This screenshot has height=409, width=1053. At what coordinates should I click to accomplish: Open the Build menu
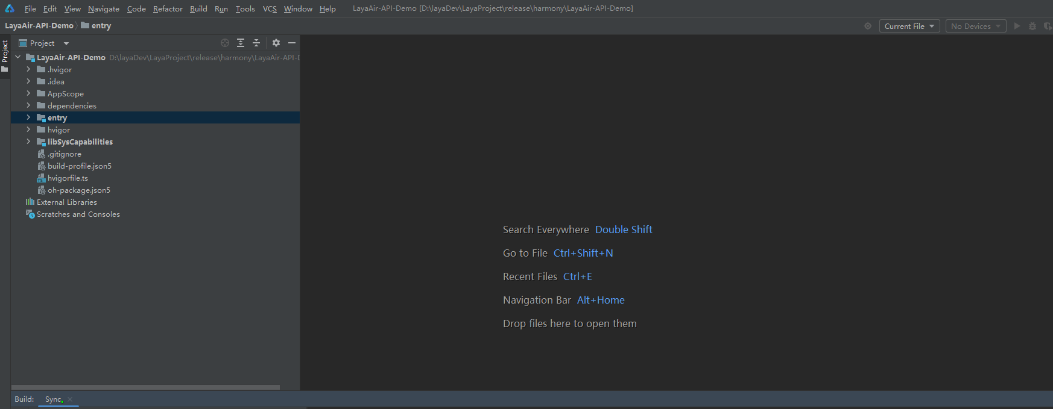coord(198,8)
